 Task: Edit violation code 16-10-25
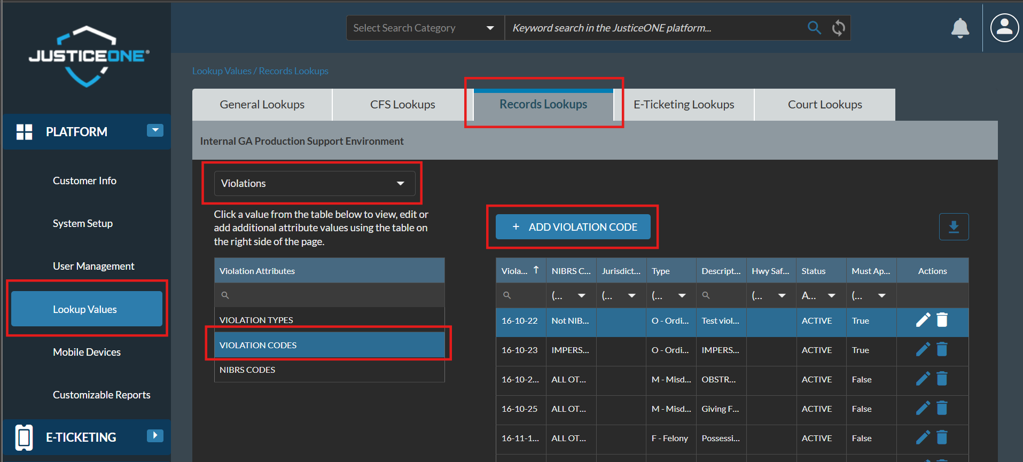click(x=923, y=408)
